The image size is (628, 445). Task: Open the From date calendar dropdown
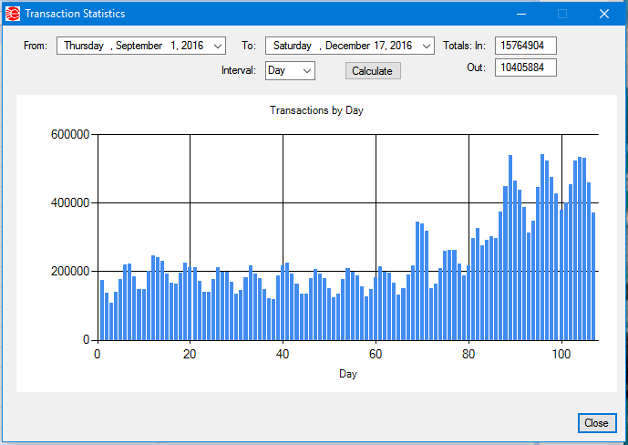tap(217, 46)
